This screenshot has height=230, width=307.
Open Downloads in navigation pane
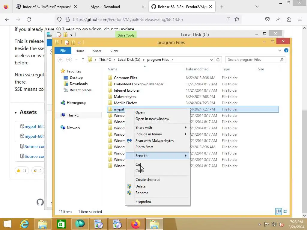[x=79, y=84]
